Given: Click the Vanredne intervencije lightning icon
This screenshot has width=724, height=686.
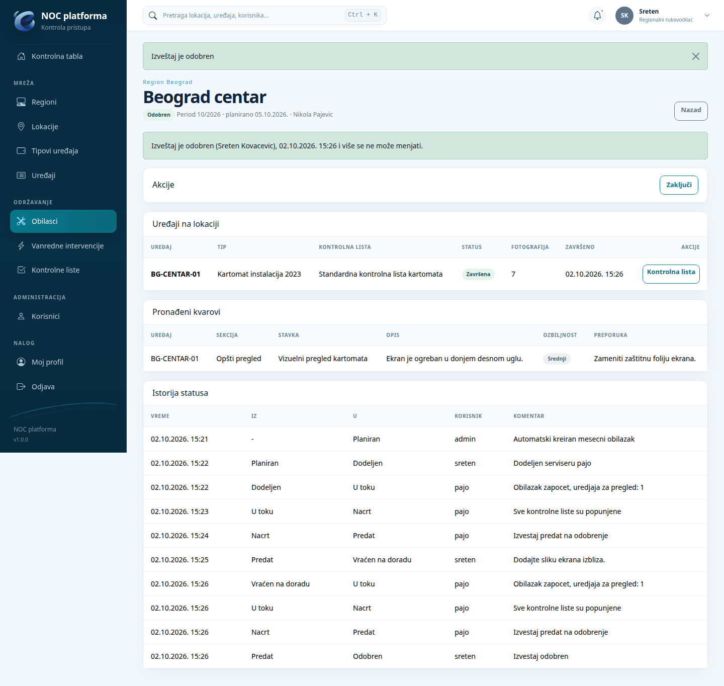Looking at the screenshot, I should tap(21, 246).
